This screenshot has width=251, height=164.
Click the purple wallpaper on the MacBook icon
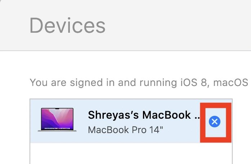pos(57,119)
